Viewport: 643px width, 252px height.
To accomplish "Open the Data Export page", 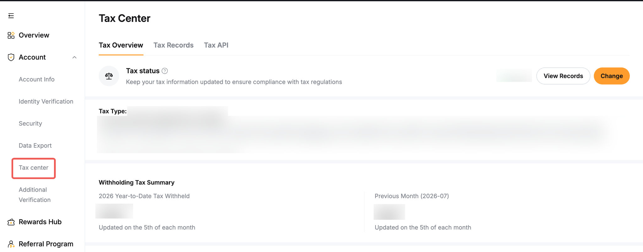I will pos(35,146).
